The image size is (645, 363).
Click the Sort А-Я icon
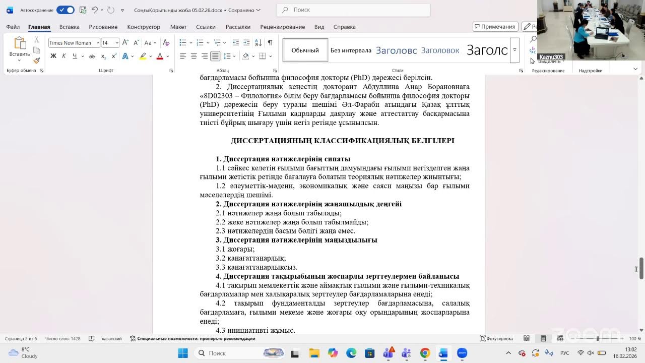[x=258, y=43]
